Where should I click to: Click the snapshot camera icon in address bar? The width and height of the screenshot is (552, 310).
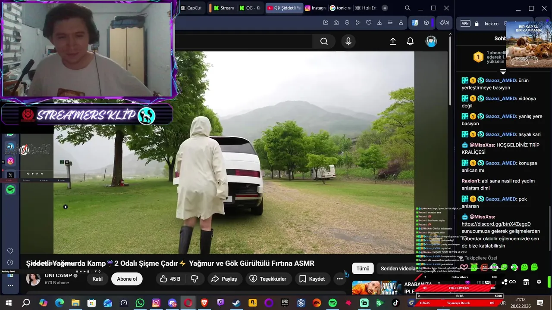(x=336, y=23)
